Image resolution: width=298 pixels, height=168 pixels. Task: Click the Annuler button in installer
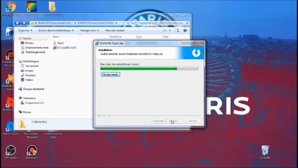click(x=193, y=121)
